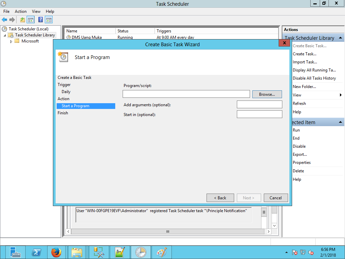
Task: Open Firefox from the taskbar
Action: (56, 252)
